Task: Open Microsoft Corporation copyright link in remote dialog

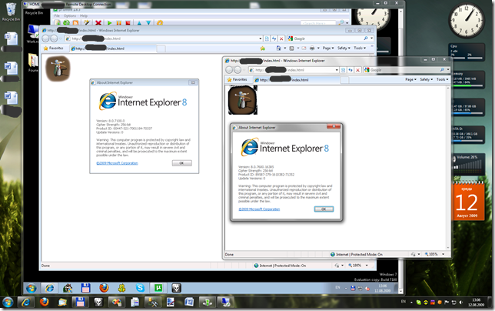Action: (x=117, y=163)
